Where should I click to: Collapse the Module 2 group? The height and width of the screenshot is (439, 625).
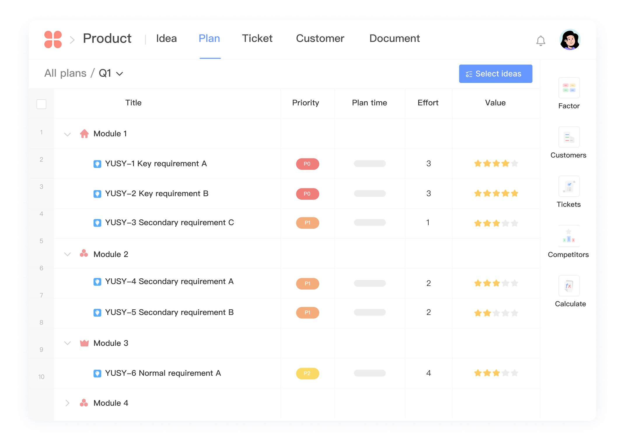(x=67, y=254)
